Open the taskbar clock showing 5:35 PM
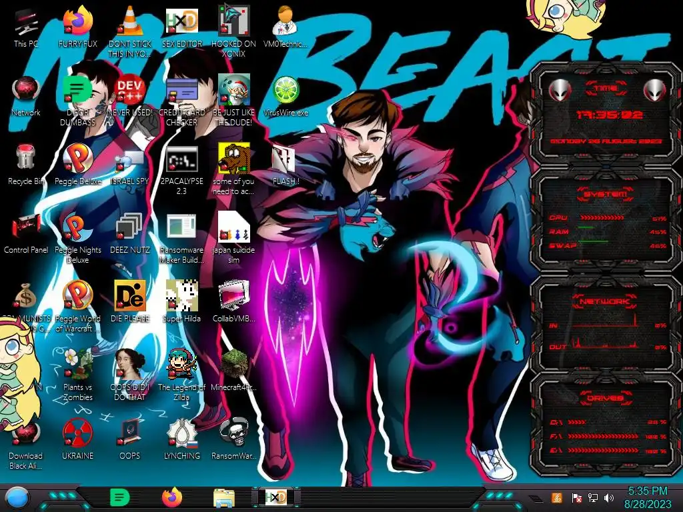Image resolution: width=683 pixels, height=512 pixels. pyautogui.click(x=648, y=497)
